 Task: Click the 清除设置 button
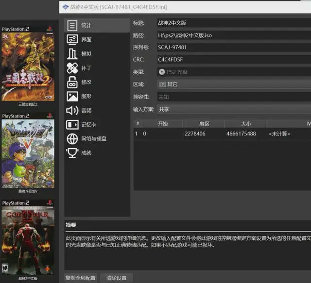point(117,278)
